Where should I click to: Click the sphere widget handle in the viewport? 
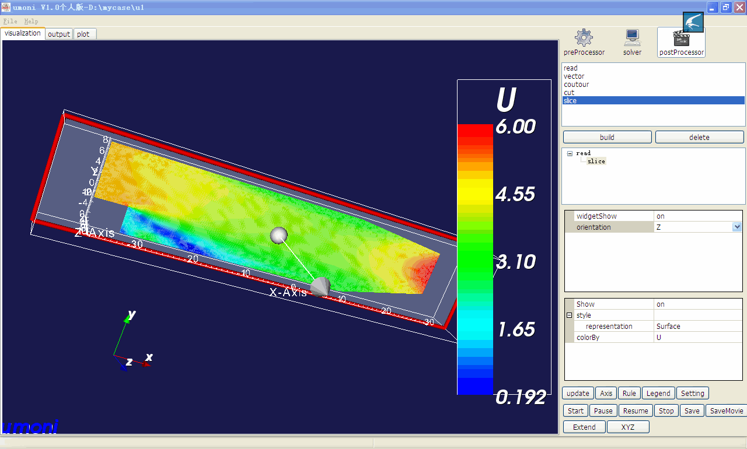tap(280, 235)
